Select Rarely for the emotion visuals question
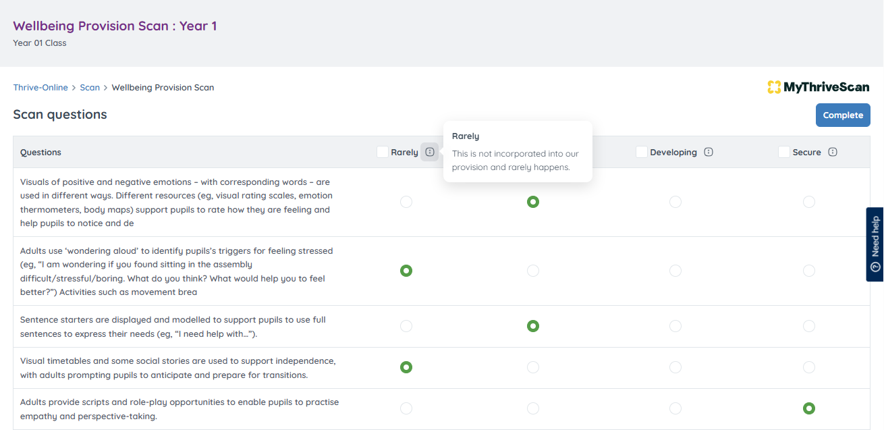 (x=406, y=202)
